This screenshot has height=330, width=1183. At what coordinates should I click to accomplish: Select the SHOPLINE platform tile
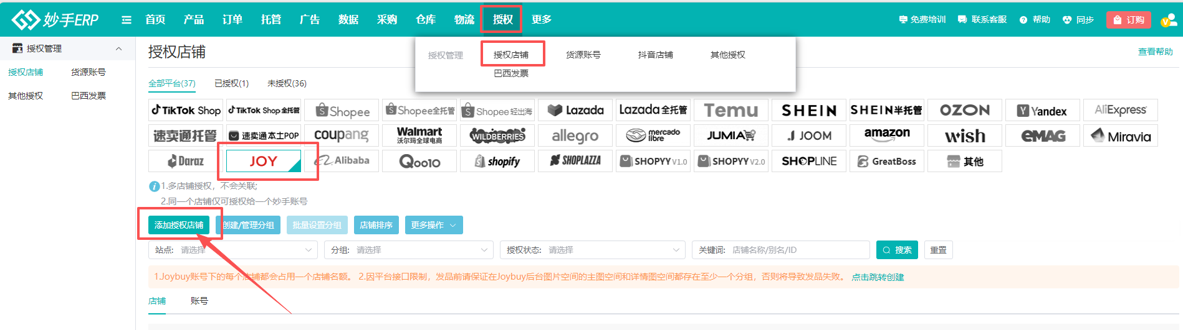[x=809, y=161]
